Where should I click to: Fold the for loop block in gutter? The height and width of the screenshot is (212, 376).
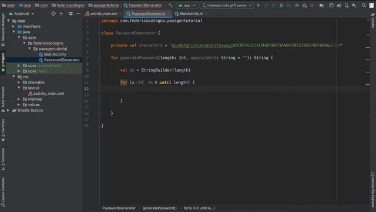[x=99, y=82]
